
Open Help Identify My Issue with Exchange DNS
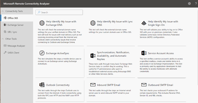coord(61,23)
